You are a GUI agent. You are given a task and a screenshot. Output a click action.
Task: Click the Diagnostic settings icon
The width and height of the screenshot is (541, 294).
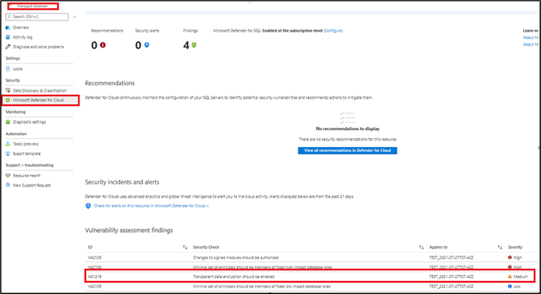click(x=8, y=122)
